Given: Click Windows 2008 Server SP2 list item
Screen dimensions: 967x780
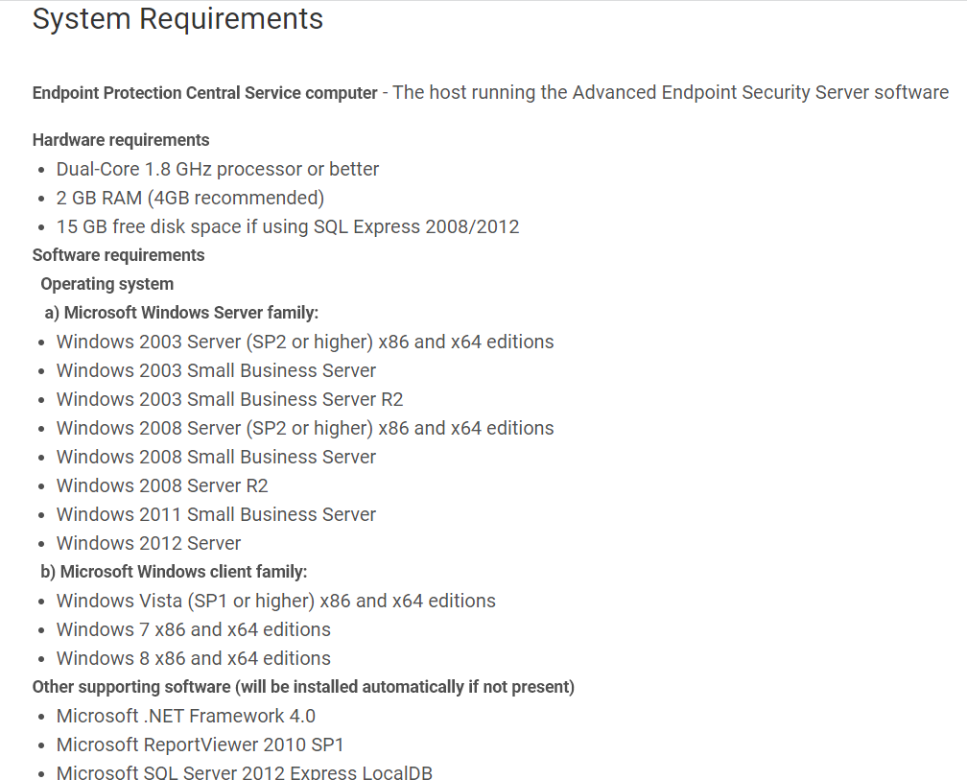Looking at the screenshot, I should point(304,428).
